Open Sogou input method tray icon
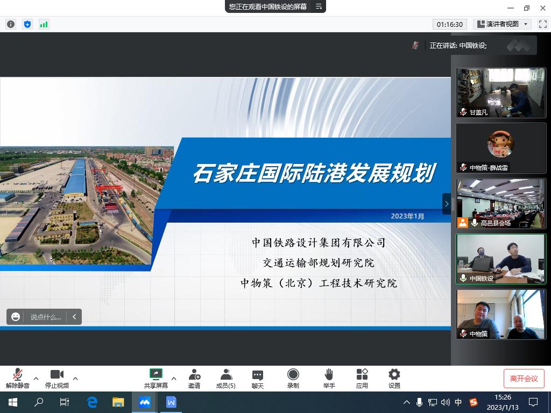This screenshot has width=551, height=413. [474, 402]
